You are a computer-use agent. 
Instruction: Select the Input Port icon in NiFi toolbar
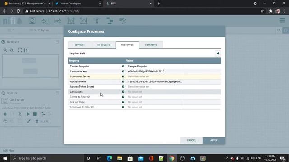[x=45, y=21]
